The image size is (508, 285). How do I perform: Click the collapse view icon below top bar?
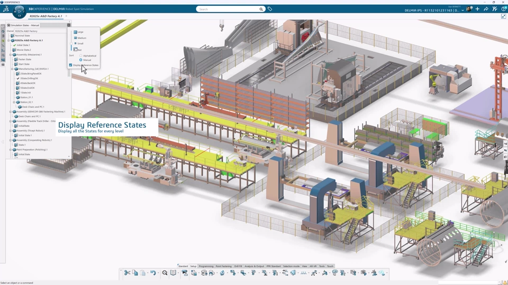pyautogui.click(x=503, y=16)
